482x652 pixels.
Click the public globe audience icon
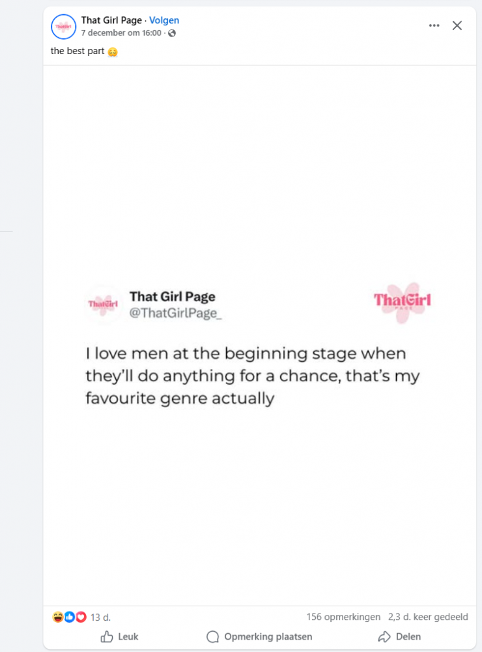pyautogui.click(x=172, y=33)
